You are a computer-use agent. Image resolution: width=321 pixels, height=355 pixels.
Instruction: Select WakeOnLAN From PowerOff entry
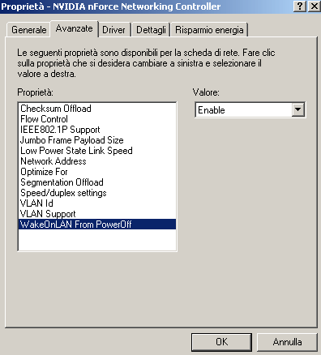pos(97,225)
